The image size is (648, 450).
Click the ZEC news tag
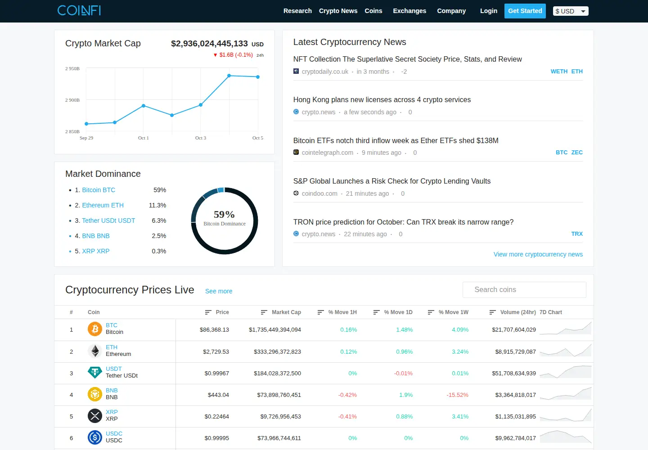pyautogui.click(x=577, y=152)
